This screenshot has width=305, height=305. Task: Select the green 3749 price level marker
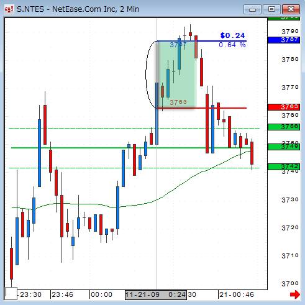[x=284, y=147]
